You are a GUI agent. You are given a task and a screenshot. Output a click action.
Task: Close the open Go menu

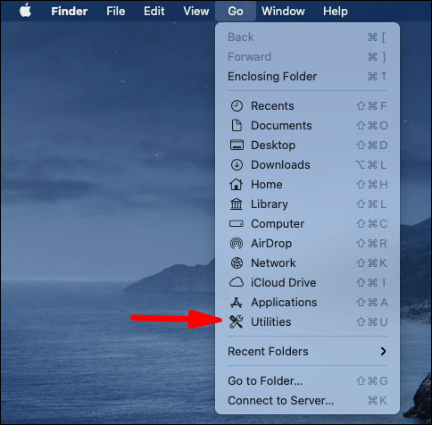[x=236, y=11]
